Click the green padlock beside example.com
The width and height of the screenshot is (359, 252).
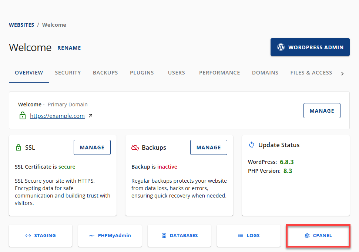coord(23,116)
